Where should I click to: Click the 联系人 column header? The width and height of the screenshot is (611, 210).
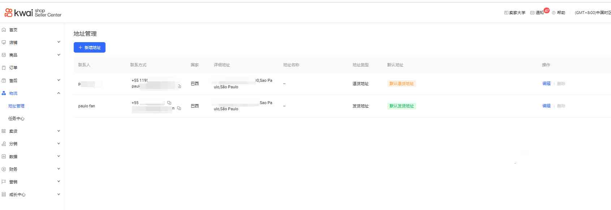point(84,65)
